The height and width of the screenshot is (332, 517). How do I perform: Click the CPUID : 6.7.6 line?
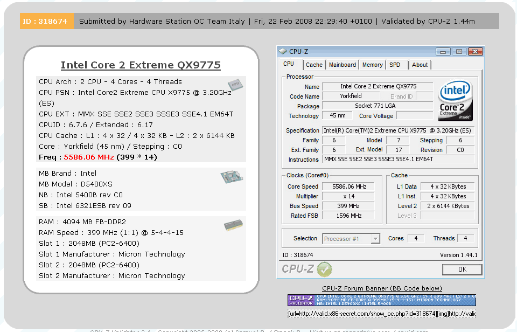click(x=96, y=124)
